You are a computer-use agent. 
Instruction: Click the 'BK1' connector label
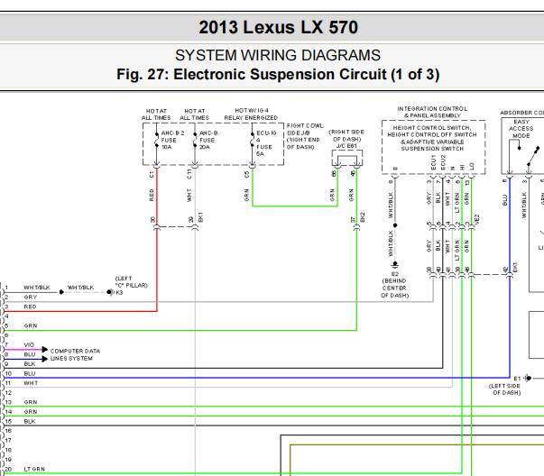coord(200,217)
